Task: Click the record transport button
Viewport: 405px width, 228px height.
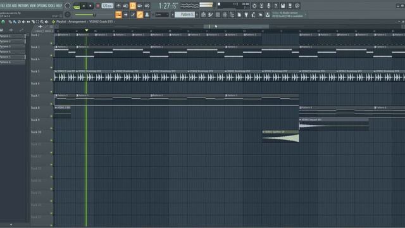Action: pos(97,6)
